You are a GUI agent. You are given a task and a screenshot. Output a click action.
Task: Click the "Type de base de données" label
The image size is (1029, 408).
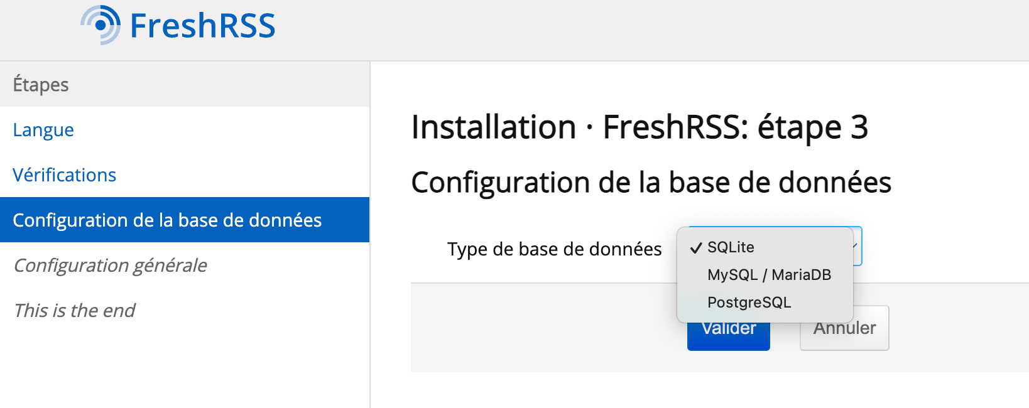[554, 249]
